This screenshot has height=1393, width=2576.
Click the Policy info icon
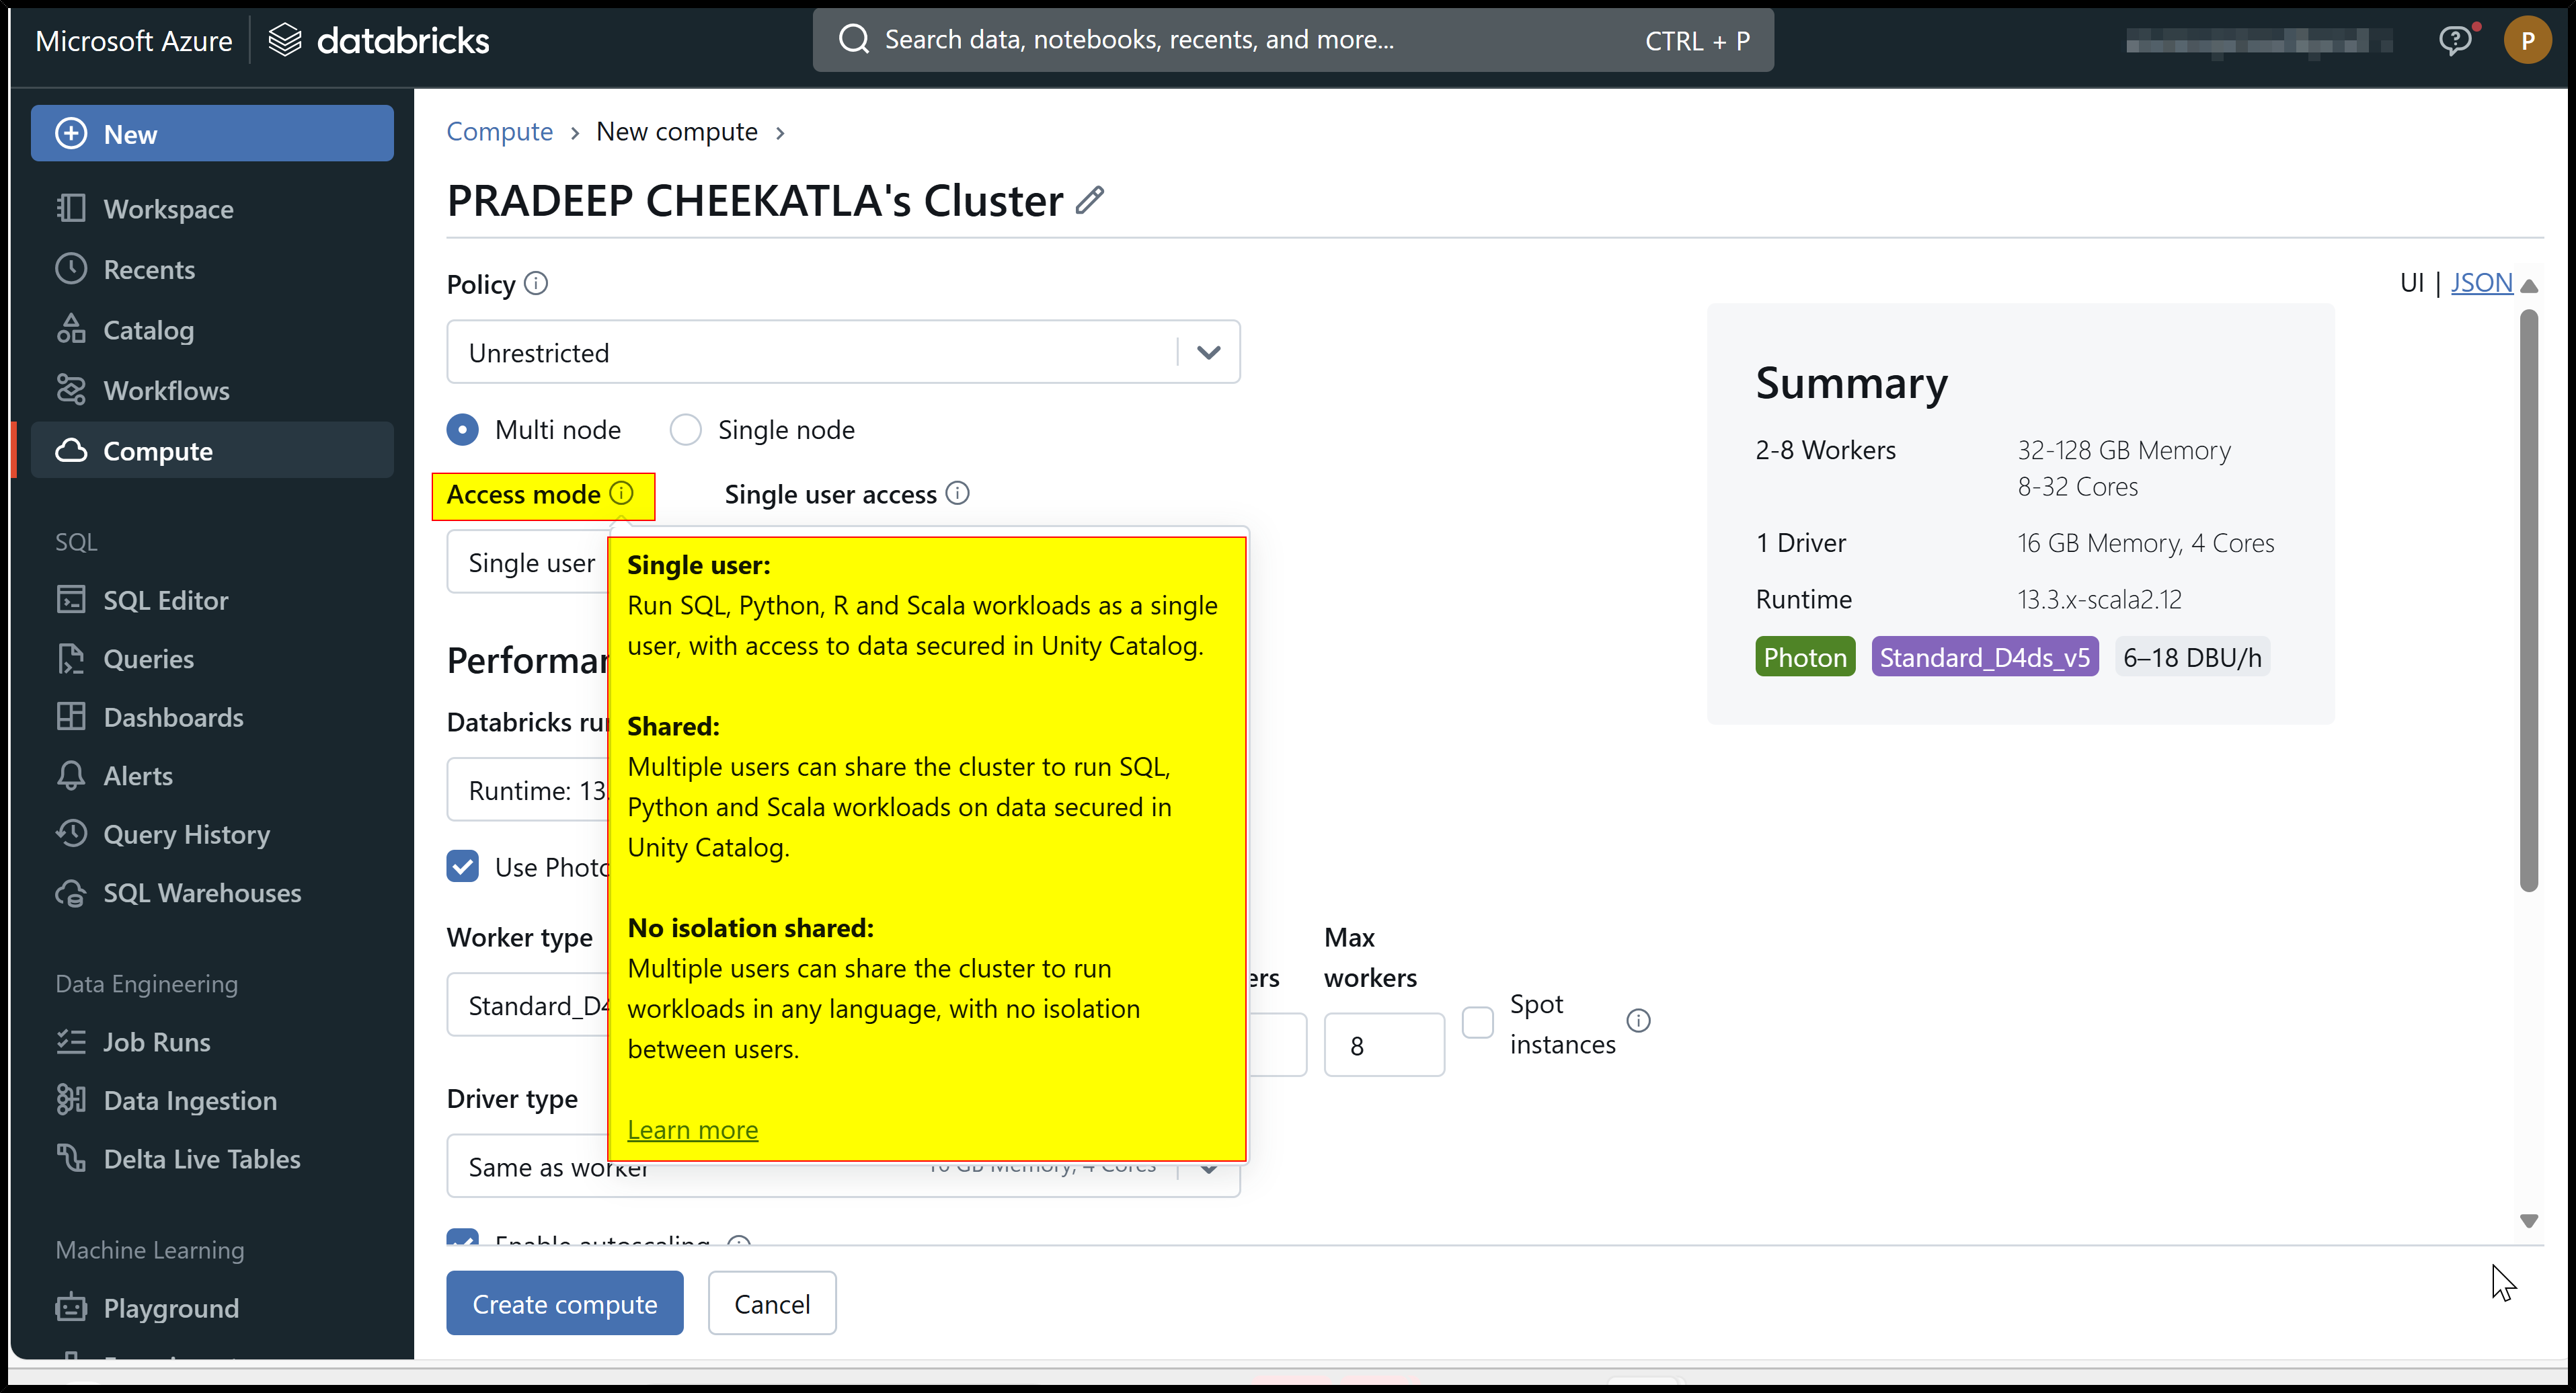(x=536, y=284)
